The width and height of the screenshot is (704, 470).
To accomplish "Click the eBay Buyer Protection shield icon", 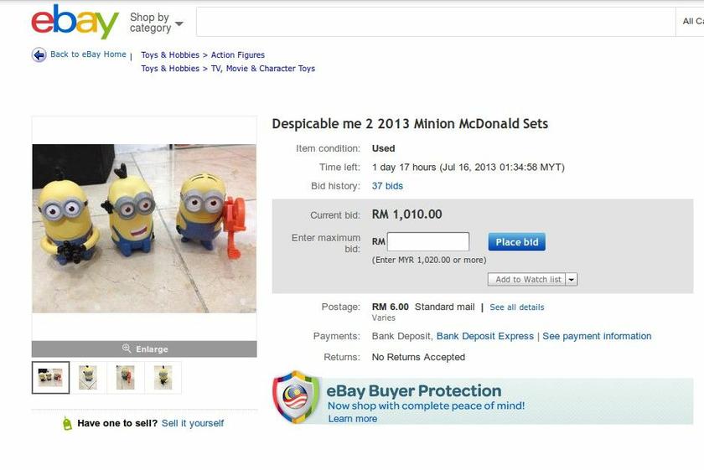I will tap(295, 397).
